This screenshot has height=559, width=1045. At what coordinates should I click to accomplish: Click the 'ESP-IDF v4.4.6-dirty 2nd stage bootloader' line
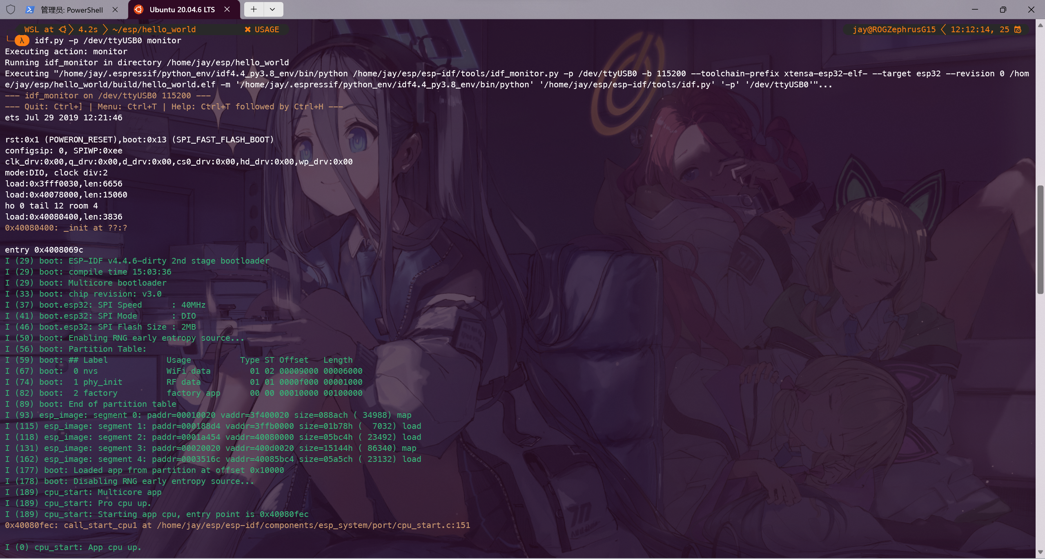click(x=137, y=261)
